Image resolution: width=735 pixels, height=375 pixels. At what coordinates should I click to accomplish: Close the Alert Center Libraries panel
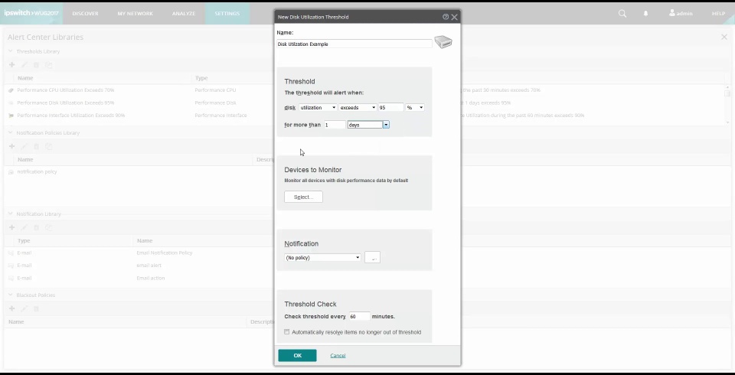point(724,37)
